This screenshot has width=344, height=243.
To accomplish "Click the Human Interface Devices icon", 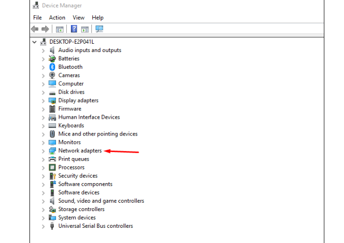I will tap(52, 117).
